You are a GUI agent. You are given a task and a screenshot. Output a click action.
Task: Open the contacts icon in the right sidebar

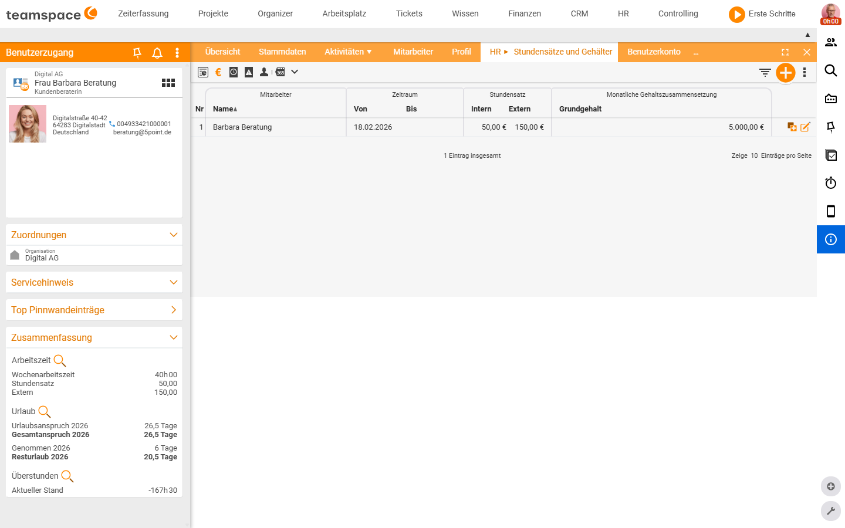tap(831, 42)
